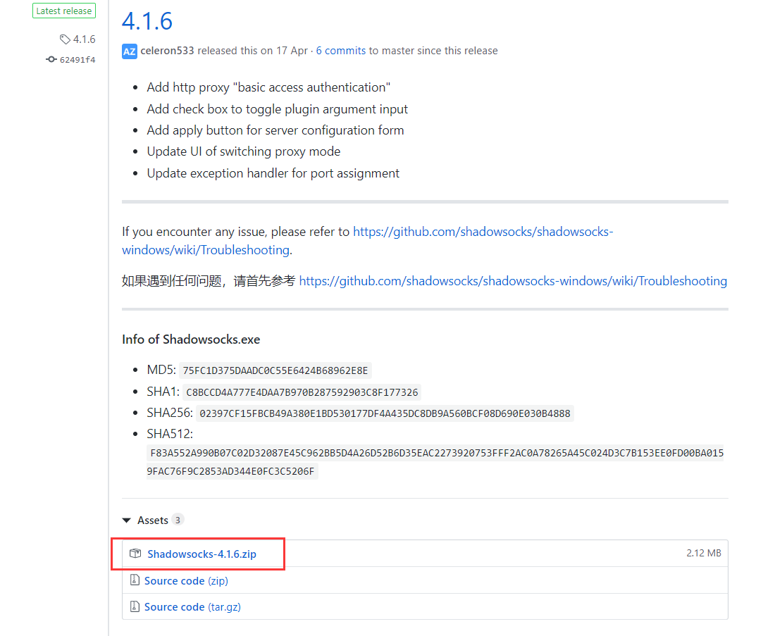
Task: Open the English Troubleshooting wiki link
Action: (x=367, y=241)
